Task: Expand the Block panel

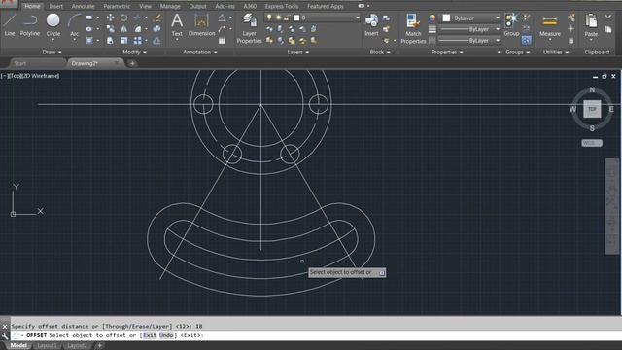Action: (x=380, y=52)
